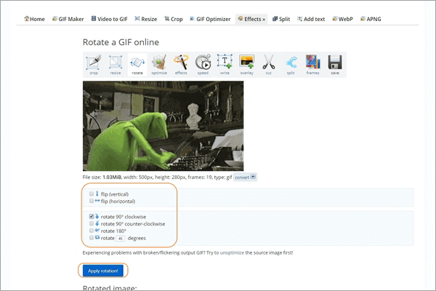
Task: Follow the unoptimize link
Action: (x=232, y=253)
